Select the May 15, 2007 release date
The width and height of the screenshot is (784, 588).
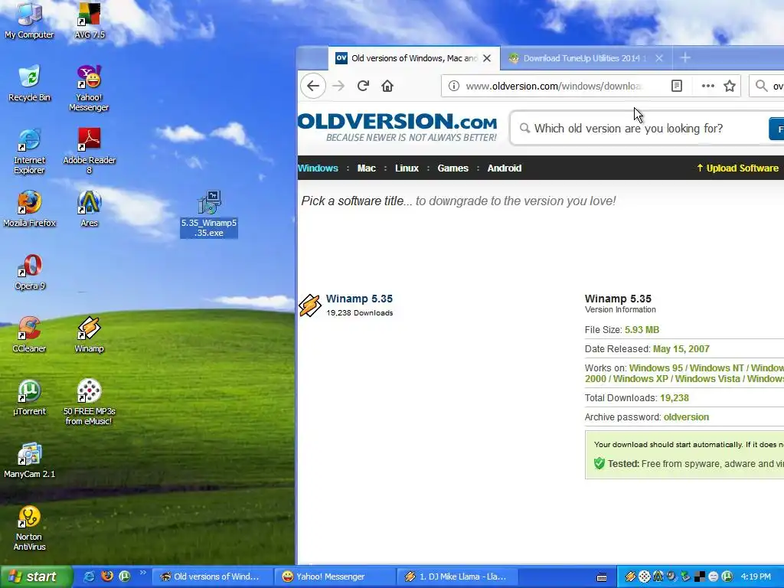tap(681, 349)
